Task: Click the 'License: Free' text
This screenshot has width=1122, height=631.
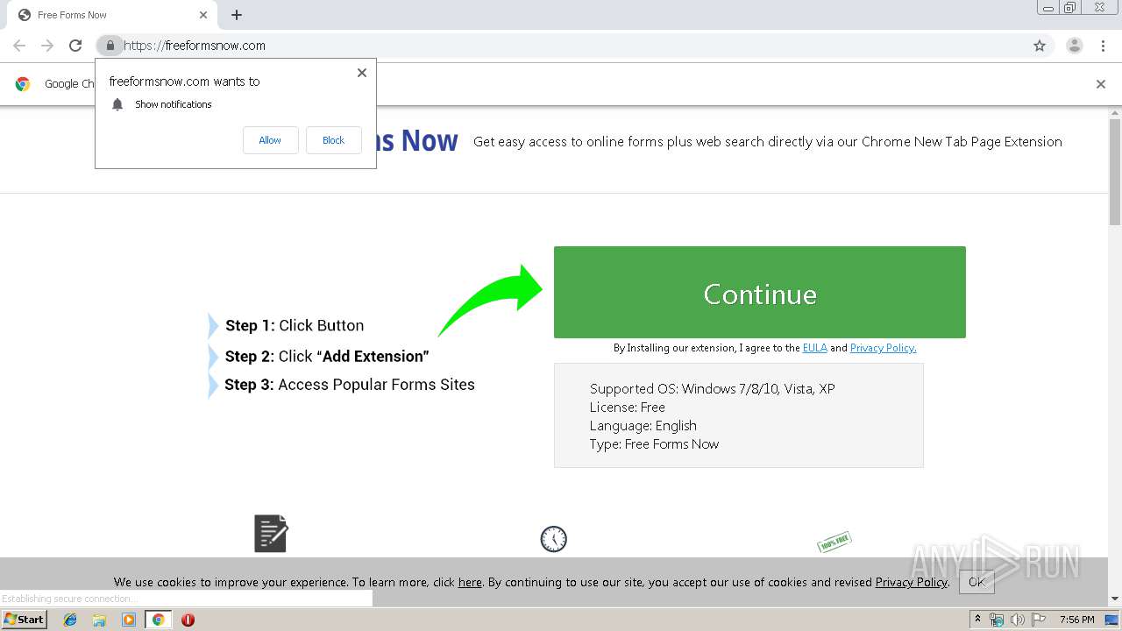Action: click(x=628, y=407)
